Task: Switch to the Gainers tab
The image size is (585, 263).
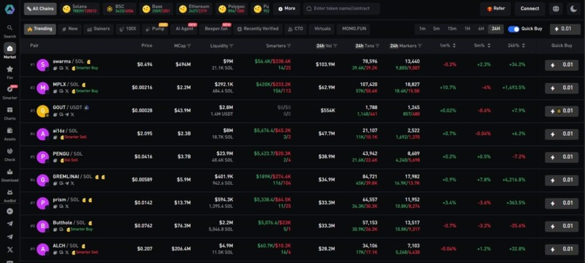Action: click(x=98, y=29)
